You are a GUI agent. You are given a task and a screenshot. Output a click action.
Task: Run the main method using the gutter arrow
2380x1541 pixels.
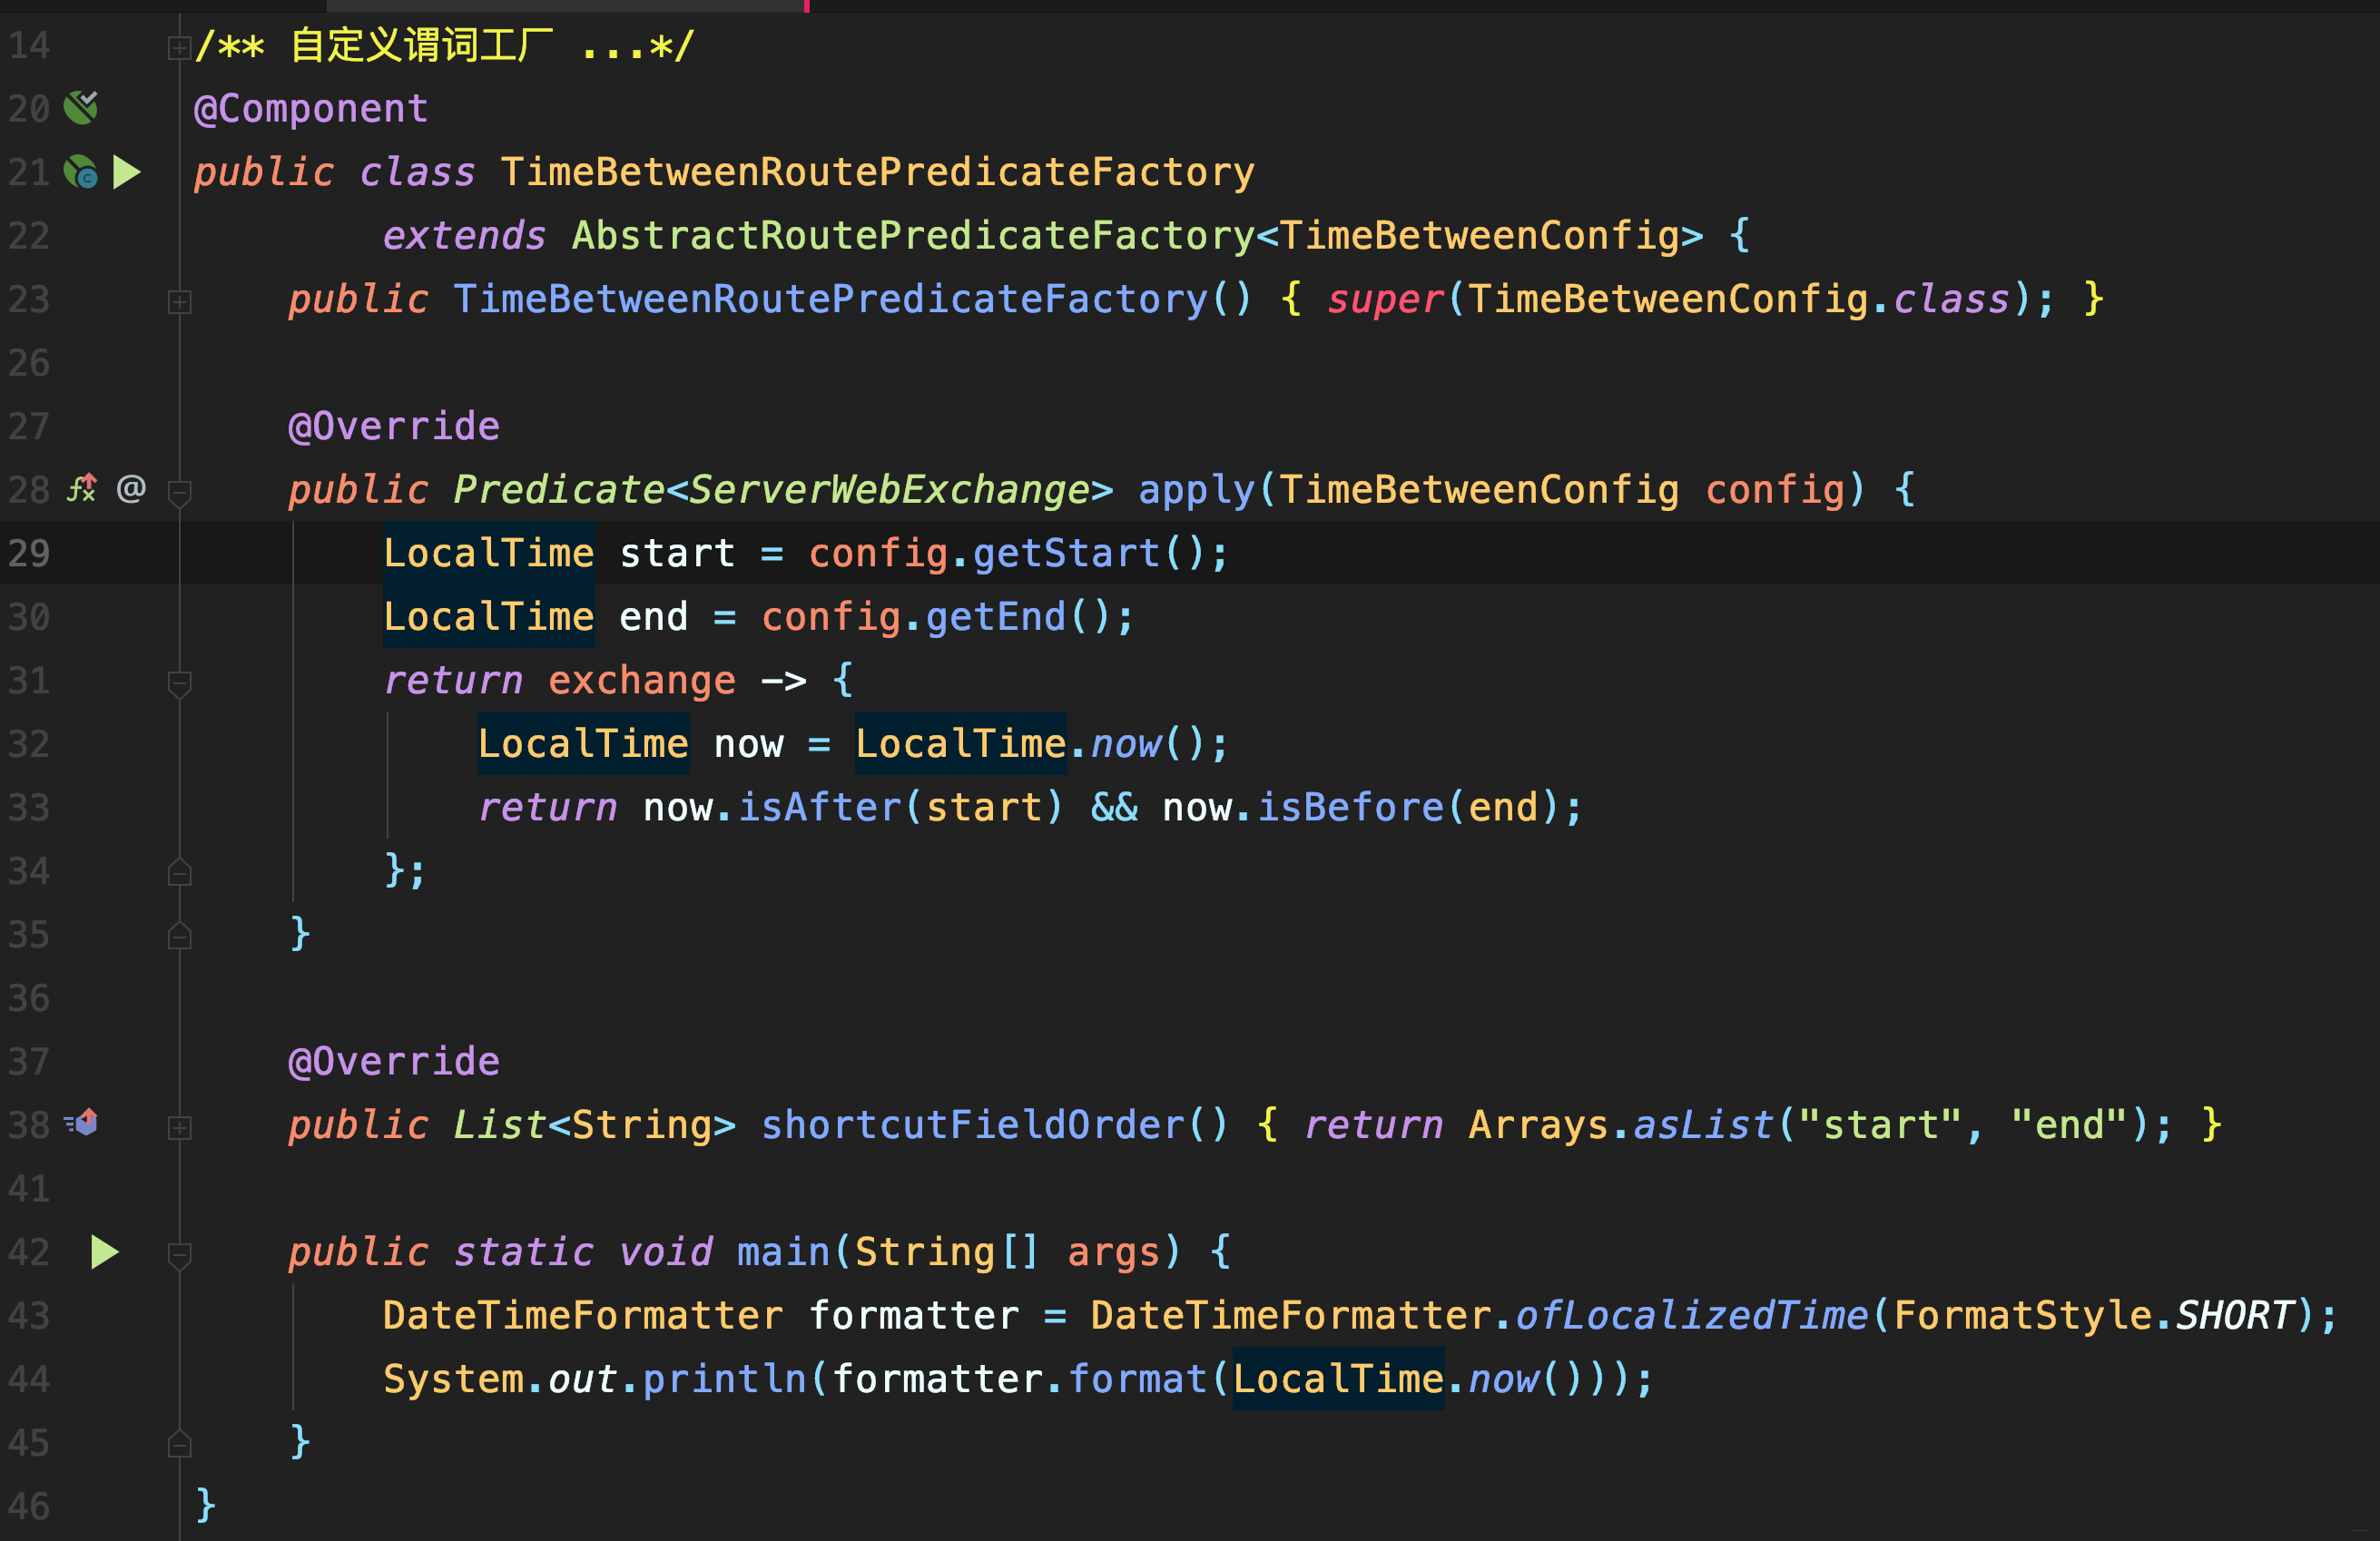[x=104, y=1251]
